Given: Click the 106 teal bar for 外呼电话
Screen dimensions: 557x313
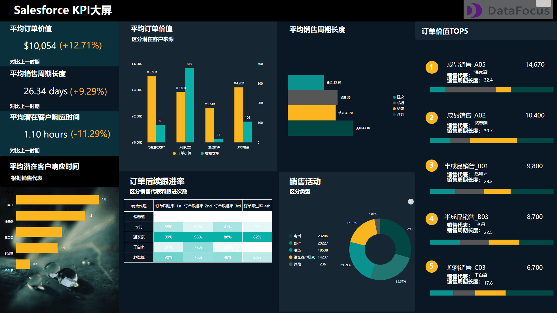Looking at the screenshot, I should click(247, 132).
